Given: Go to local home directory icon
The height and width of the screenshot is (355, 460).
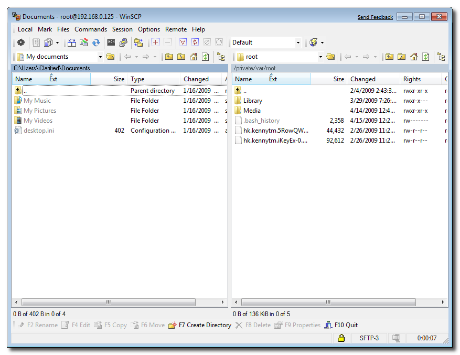Looking at the screenshot, I should 194,57.
